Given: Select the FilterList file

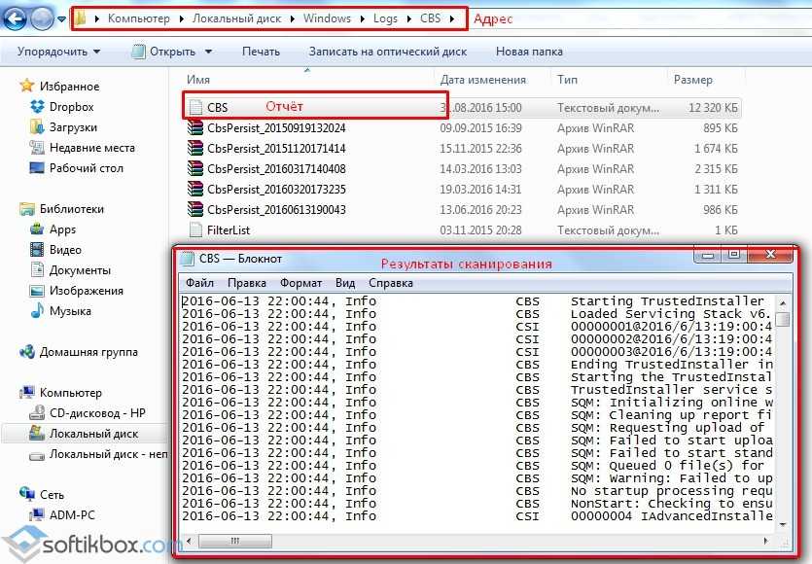Looking at the screenshot, I should (x=228, y=230).
